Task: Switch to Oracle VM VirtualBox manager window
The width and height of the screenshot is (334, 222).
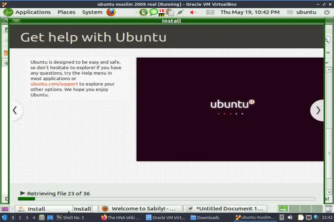Action: 166,218
